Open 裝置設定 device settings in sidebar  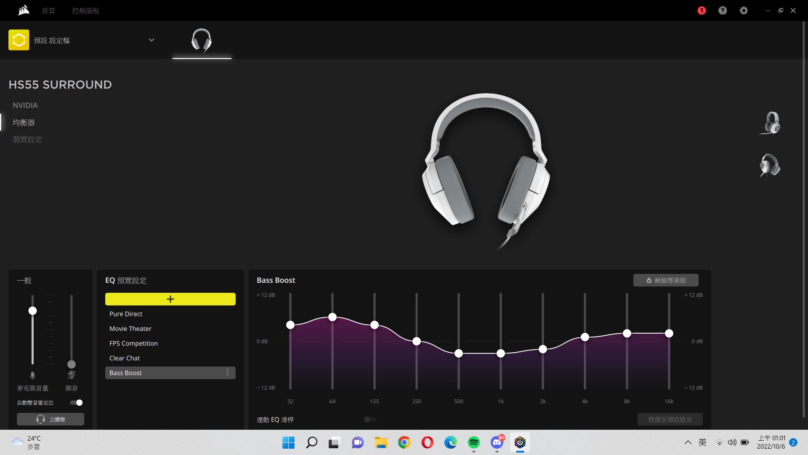coord(27,139)
